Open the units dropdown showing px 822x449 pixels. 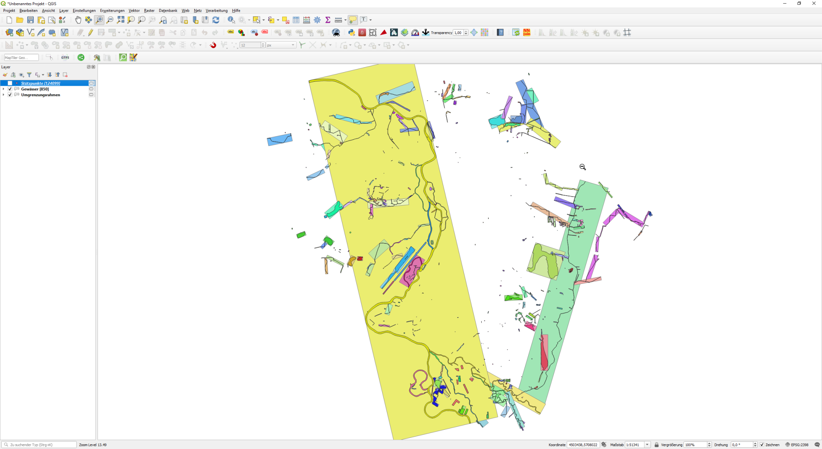tap(293, 45)
